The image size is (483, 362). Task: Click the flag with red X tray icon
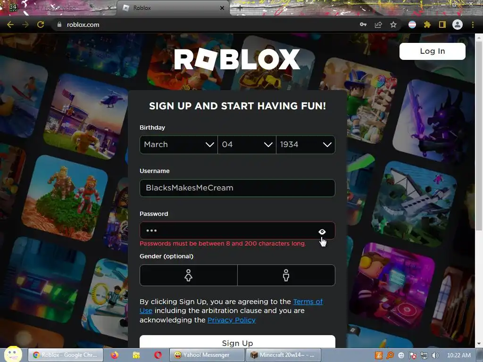coord(412,355)
